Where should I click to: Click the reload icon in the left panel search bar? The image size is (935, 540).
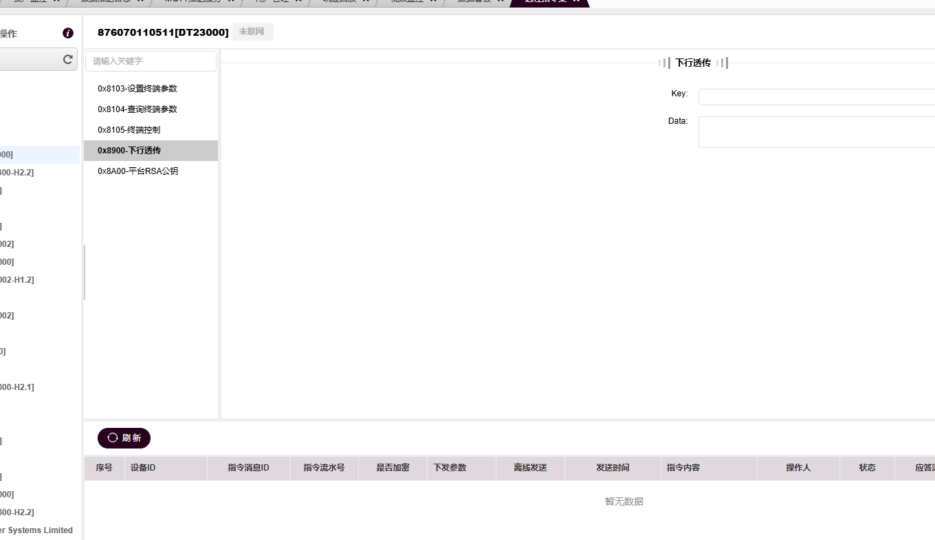coord(67,60)
